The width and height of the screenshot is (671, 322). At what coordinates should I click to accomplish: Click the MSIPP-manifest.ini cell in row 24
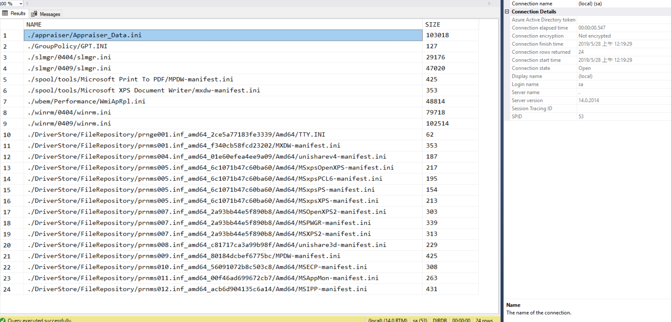tap(197, 289)
